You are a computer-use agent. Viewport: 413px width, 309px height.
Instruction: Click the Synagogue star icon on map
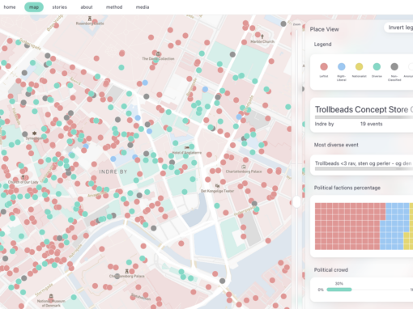click(34, 133)
